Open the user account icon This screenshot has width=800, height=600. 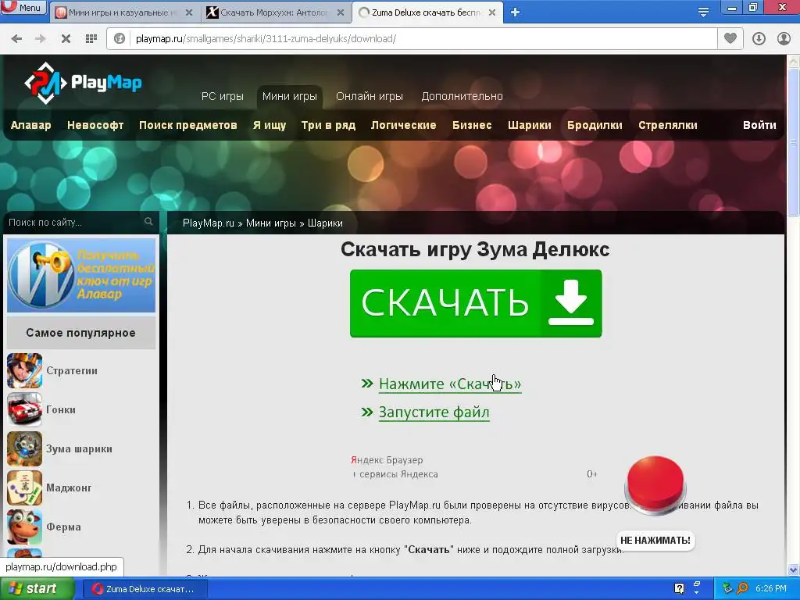(x=784, y=39)
